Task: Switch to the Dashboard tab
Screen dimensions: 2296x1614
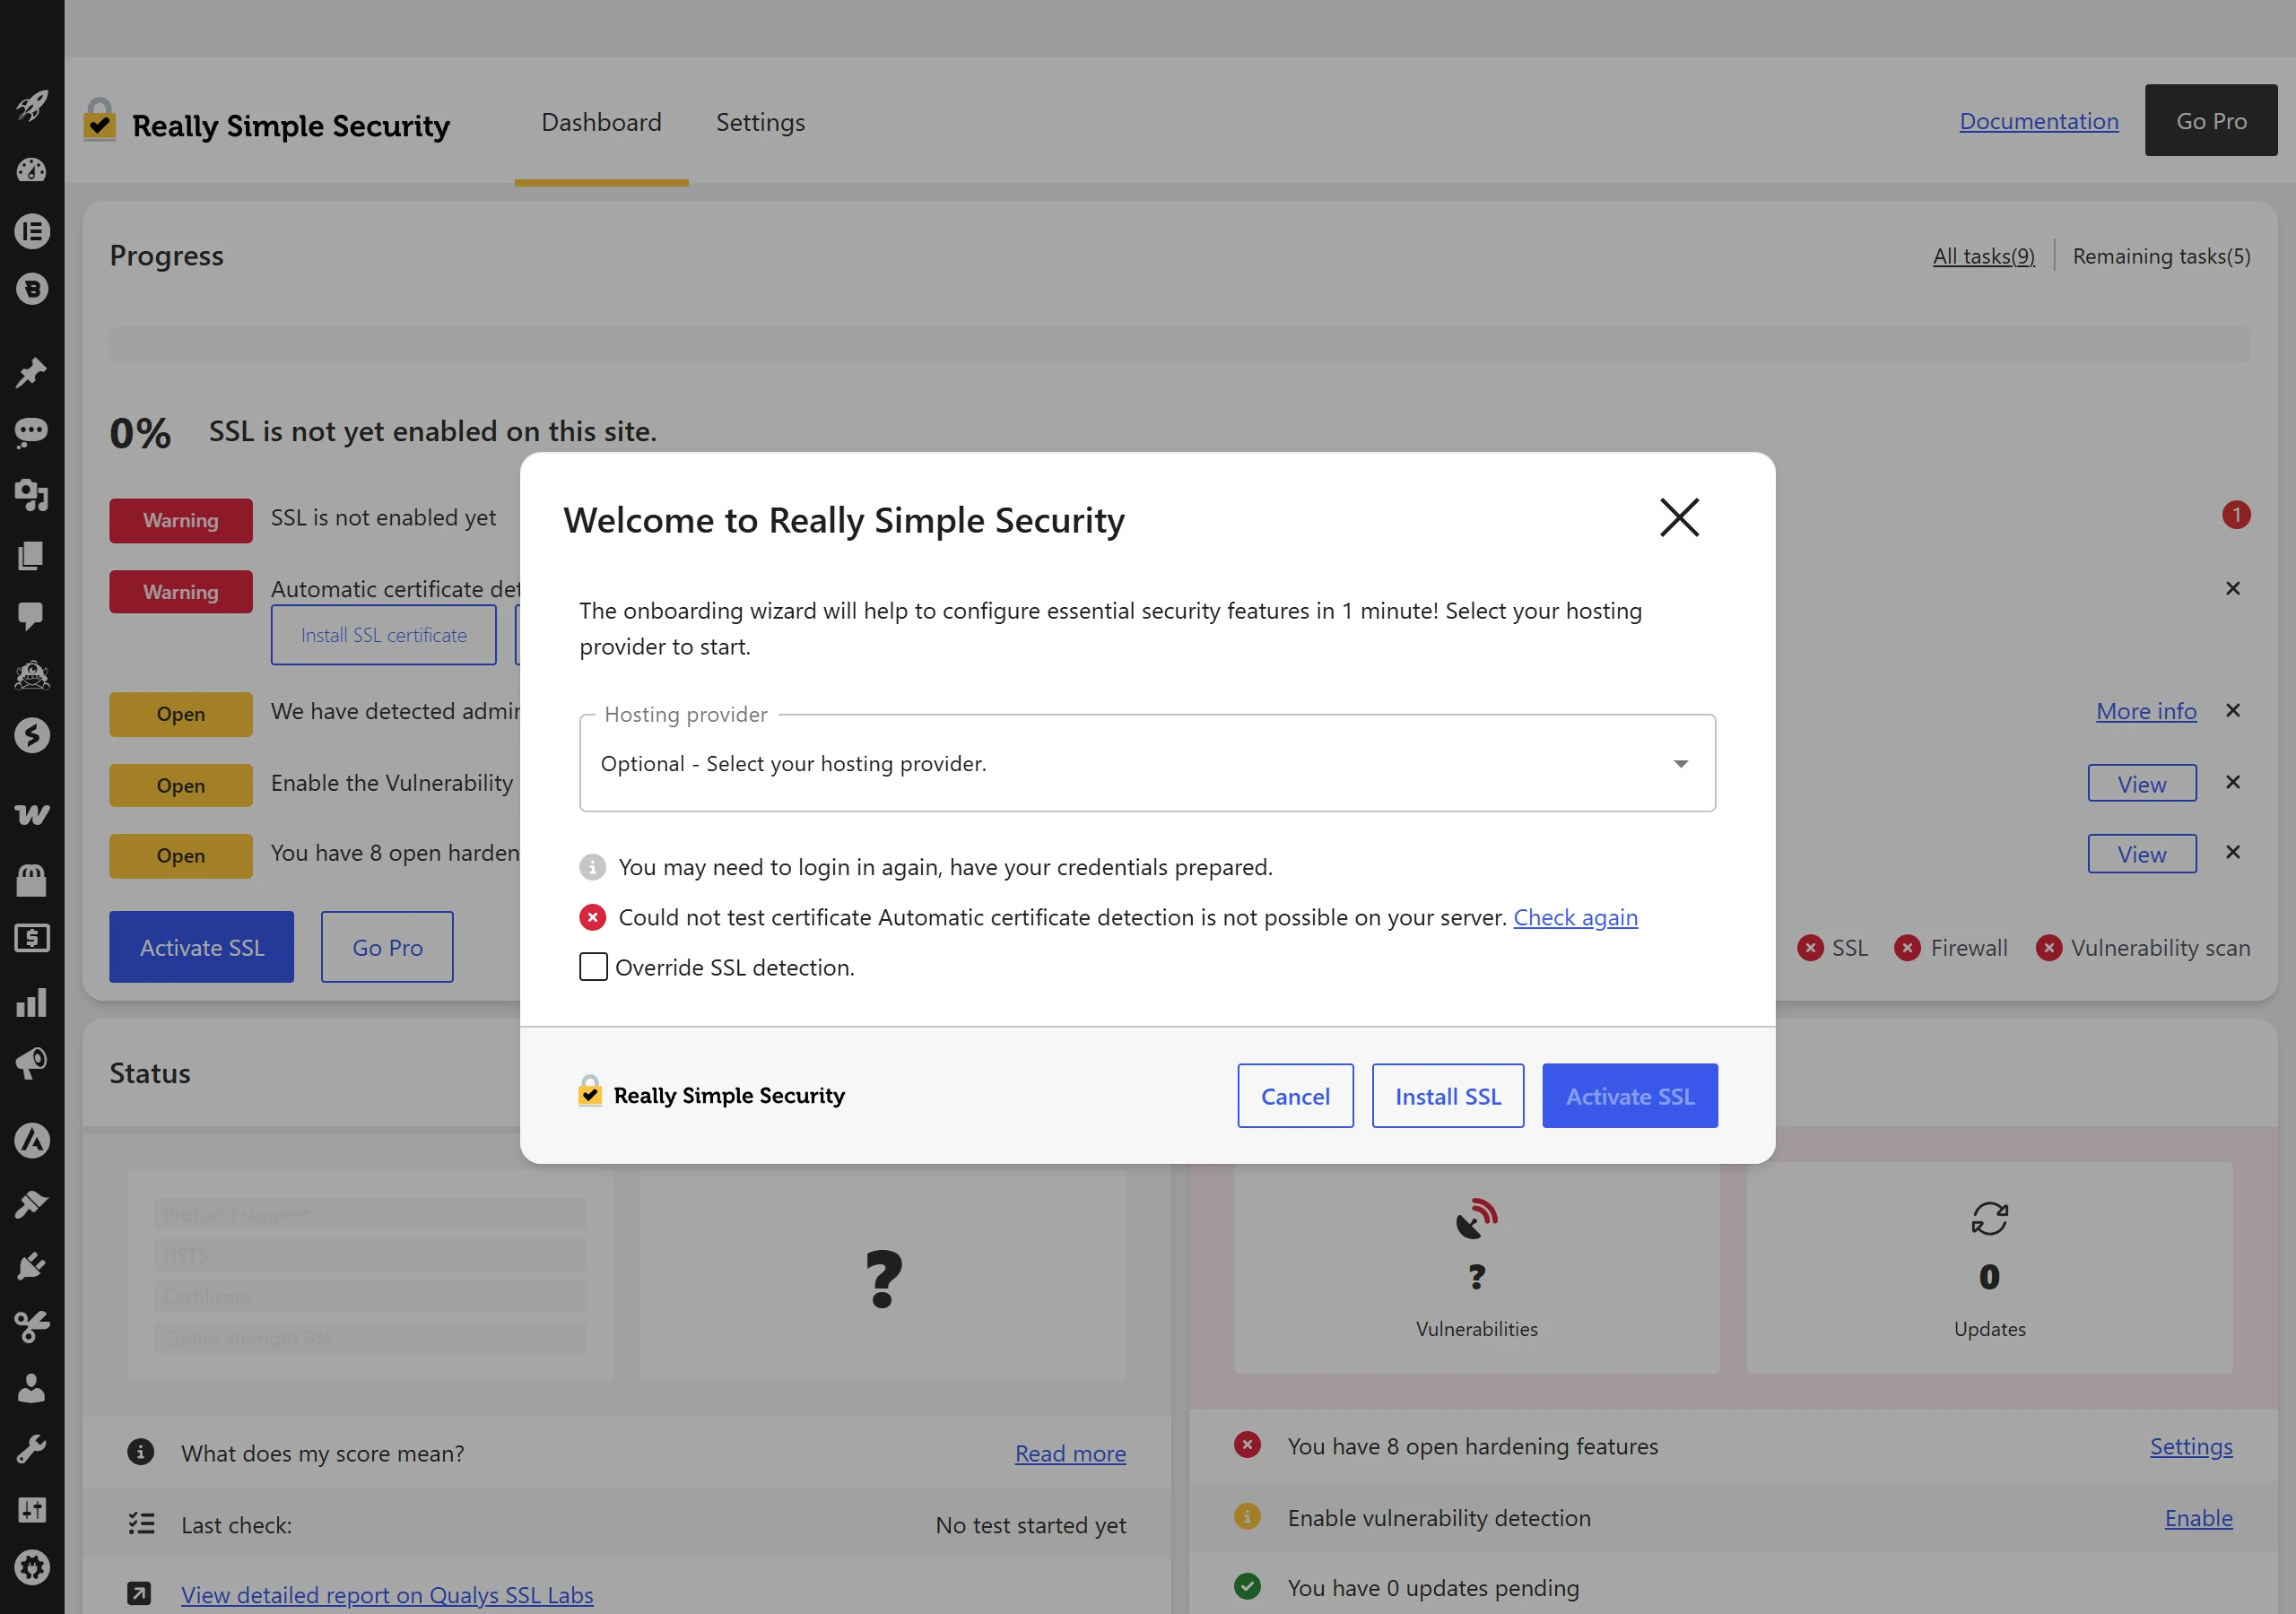Action: click(x=601, y=122)
